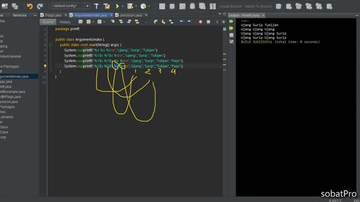The width and height of the screenshot is (360, 202).
Task: Click the BUILD SUCCESSFUL line in Output
Action: (x=280, y=42)
